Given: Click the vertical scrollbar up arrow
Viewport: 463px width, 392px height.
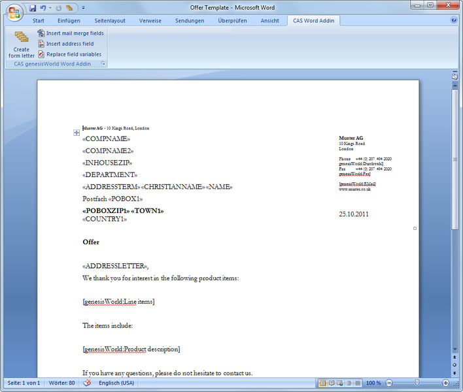Looking at the screenshot, I should pyautogui.click(x=454, y=85).
